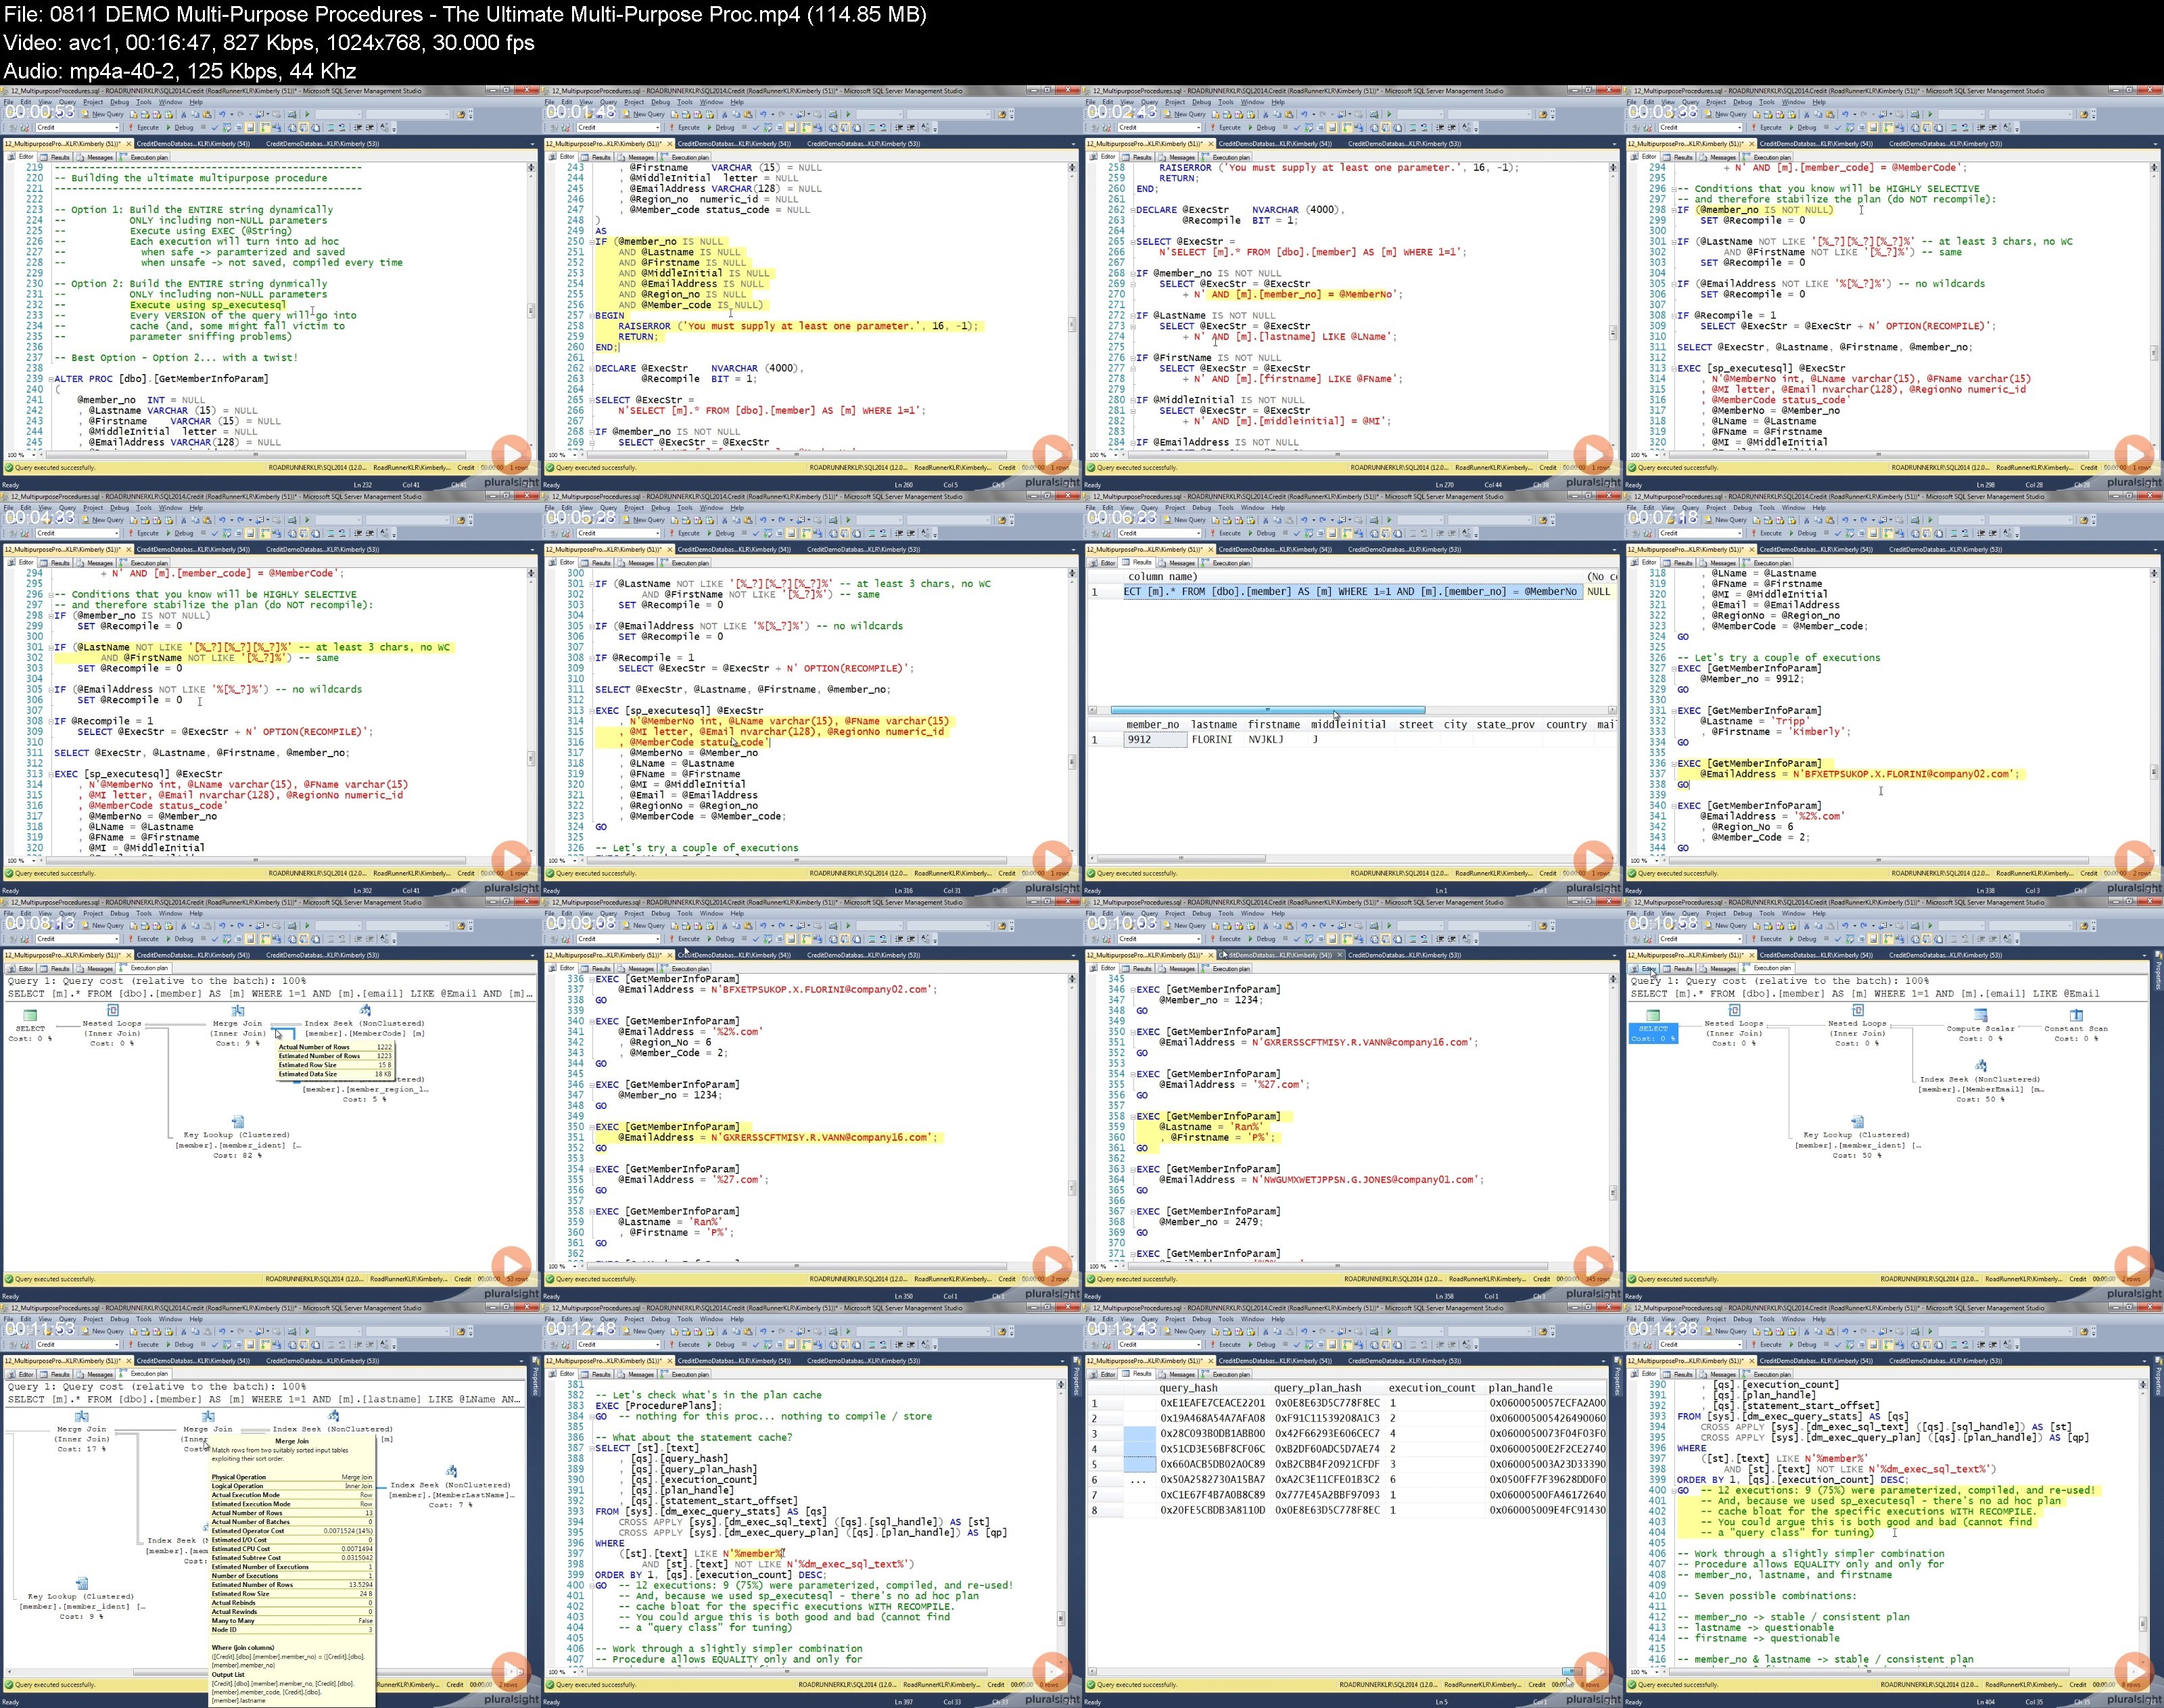The height and width of the screenshot is (1708, 2164).
Task: Open the Query menu in the 00:00:53 frame
Action: 67,102
